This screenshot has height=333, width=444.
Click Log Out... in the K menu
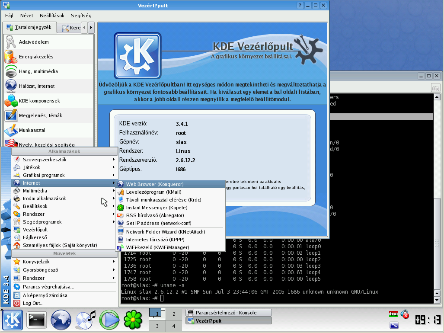(33, 303)
